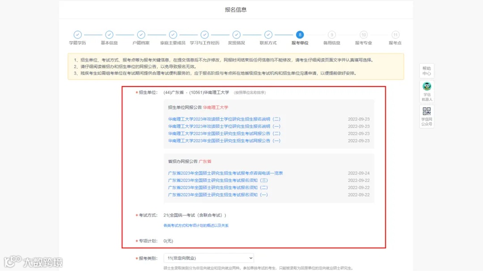Image resolution: width=483 pixels, height=271 pixels.
Task: Click the 报名信息 page title
Action: tap(236, 10)
